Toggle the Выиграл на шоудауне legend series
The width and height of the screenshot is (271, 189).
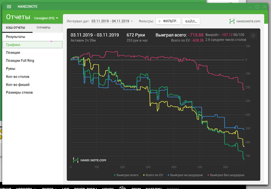[185, 175]
